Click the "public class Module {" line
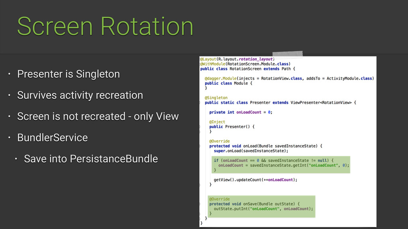 click(228, 83)
